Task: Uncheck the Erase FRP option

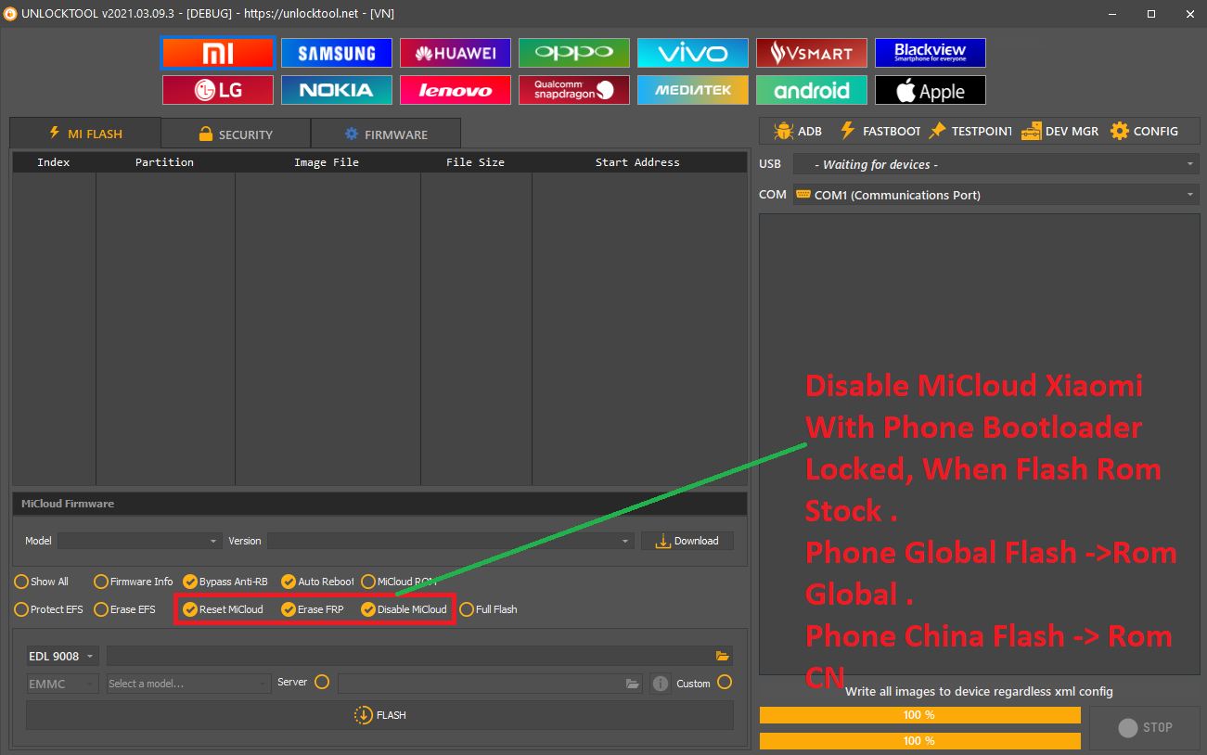Action: [x=313, y=609]
